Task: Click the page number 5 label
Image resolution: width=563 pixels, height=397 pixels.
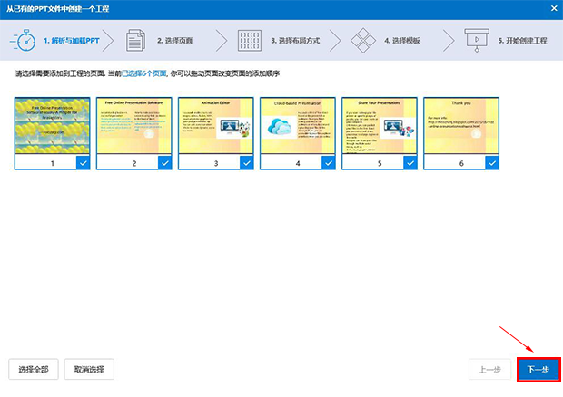Action: click(380, 163)
